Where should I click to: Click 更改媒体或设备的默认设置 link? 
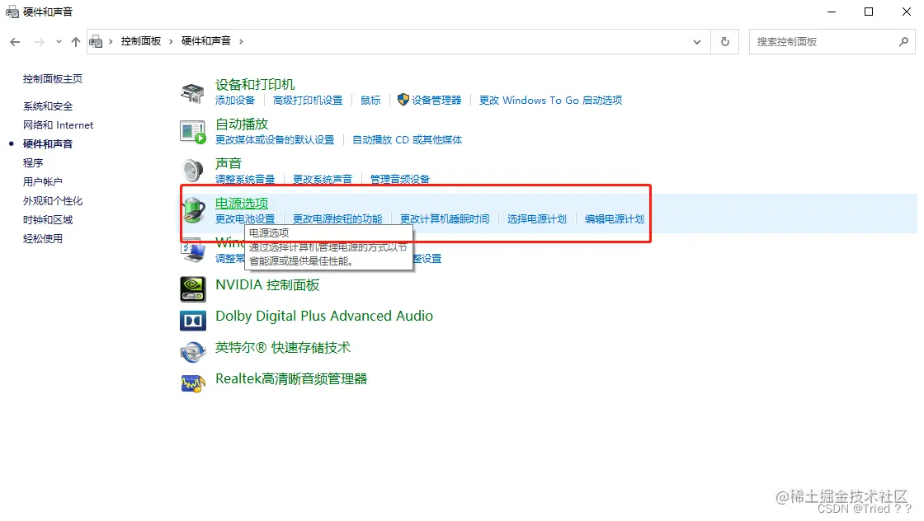275,139
